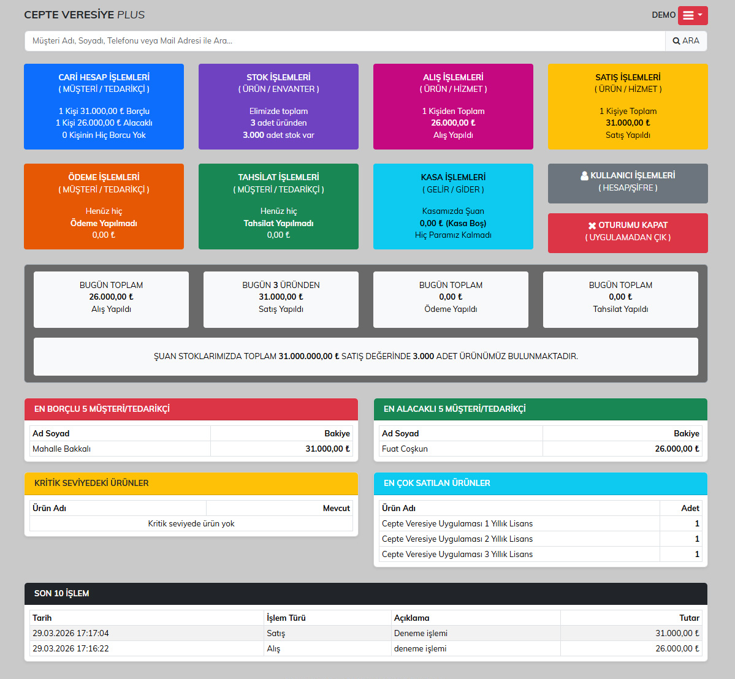
Task: Select Fuat Coşkun in creditors table
Action: pos(405,449)
